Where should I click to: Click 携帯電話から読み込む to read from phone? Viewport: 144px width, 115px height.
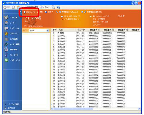click(x=67, y=12)
